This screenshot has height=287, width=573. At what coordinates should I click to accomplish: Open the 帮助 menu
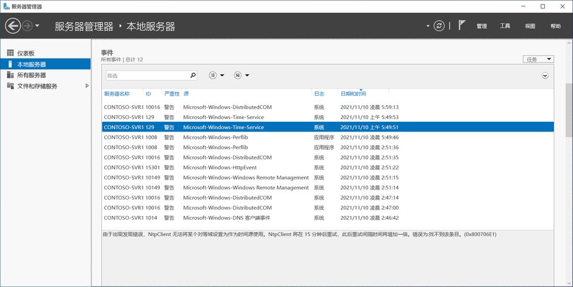pos(555,26)
